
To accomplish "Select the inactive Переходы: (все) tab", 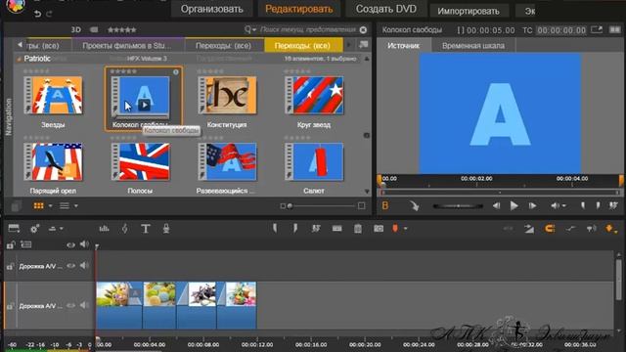I will click(x=224, y=46).
